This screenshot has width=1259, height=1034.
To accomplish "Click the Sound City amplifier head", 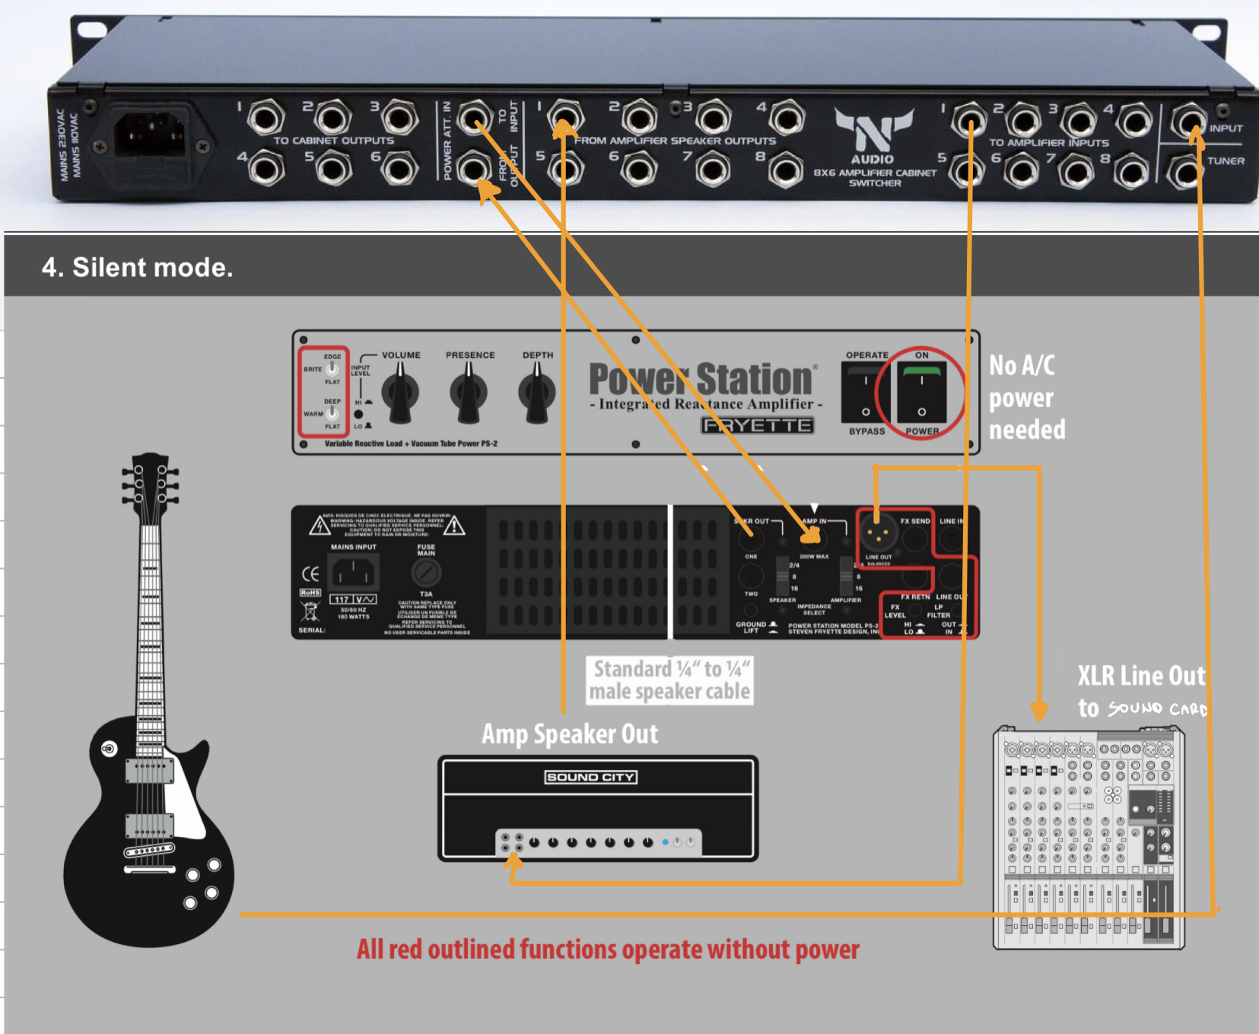I will pyautogui.click(x=598, y=808).
